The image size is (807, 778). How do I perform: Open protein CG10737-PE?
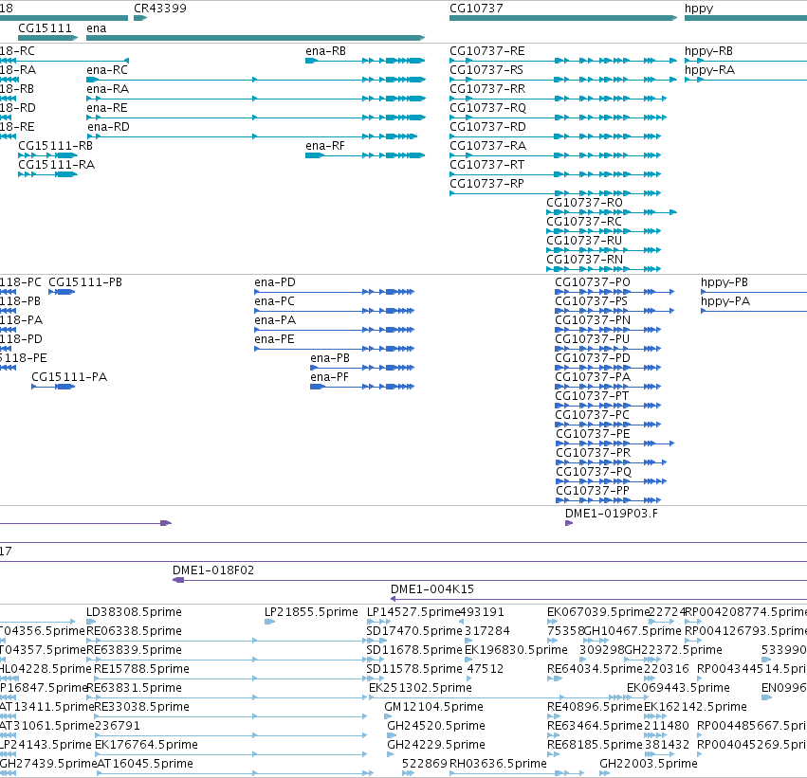(x=615, y=443)
